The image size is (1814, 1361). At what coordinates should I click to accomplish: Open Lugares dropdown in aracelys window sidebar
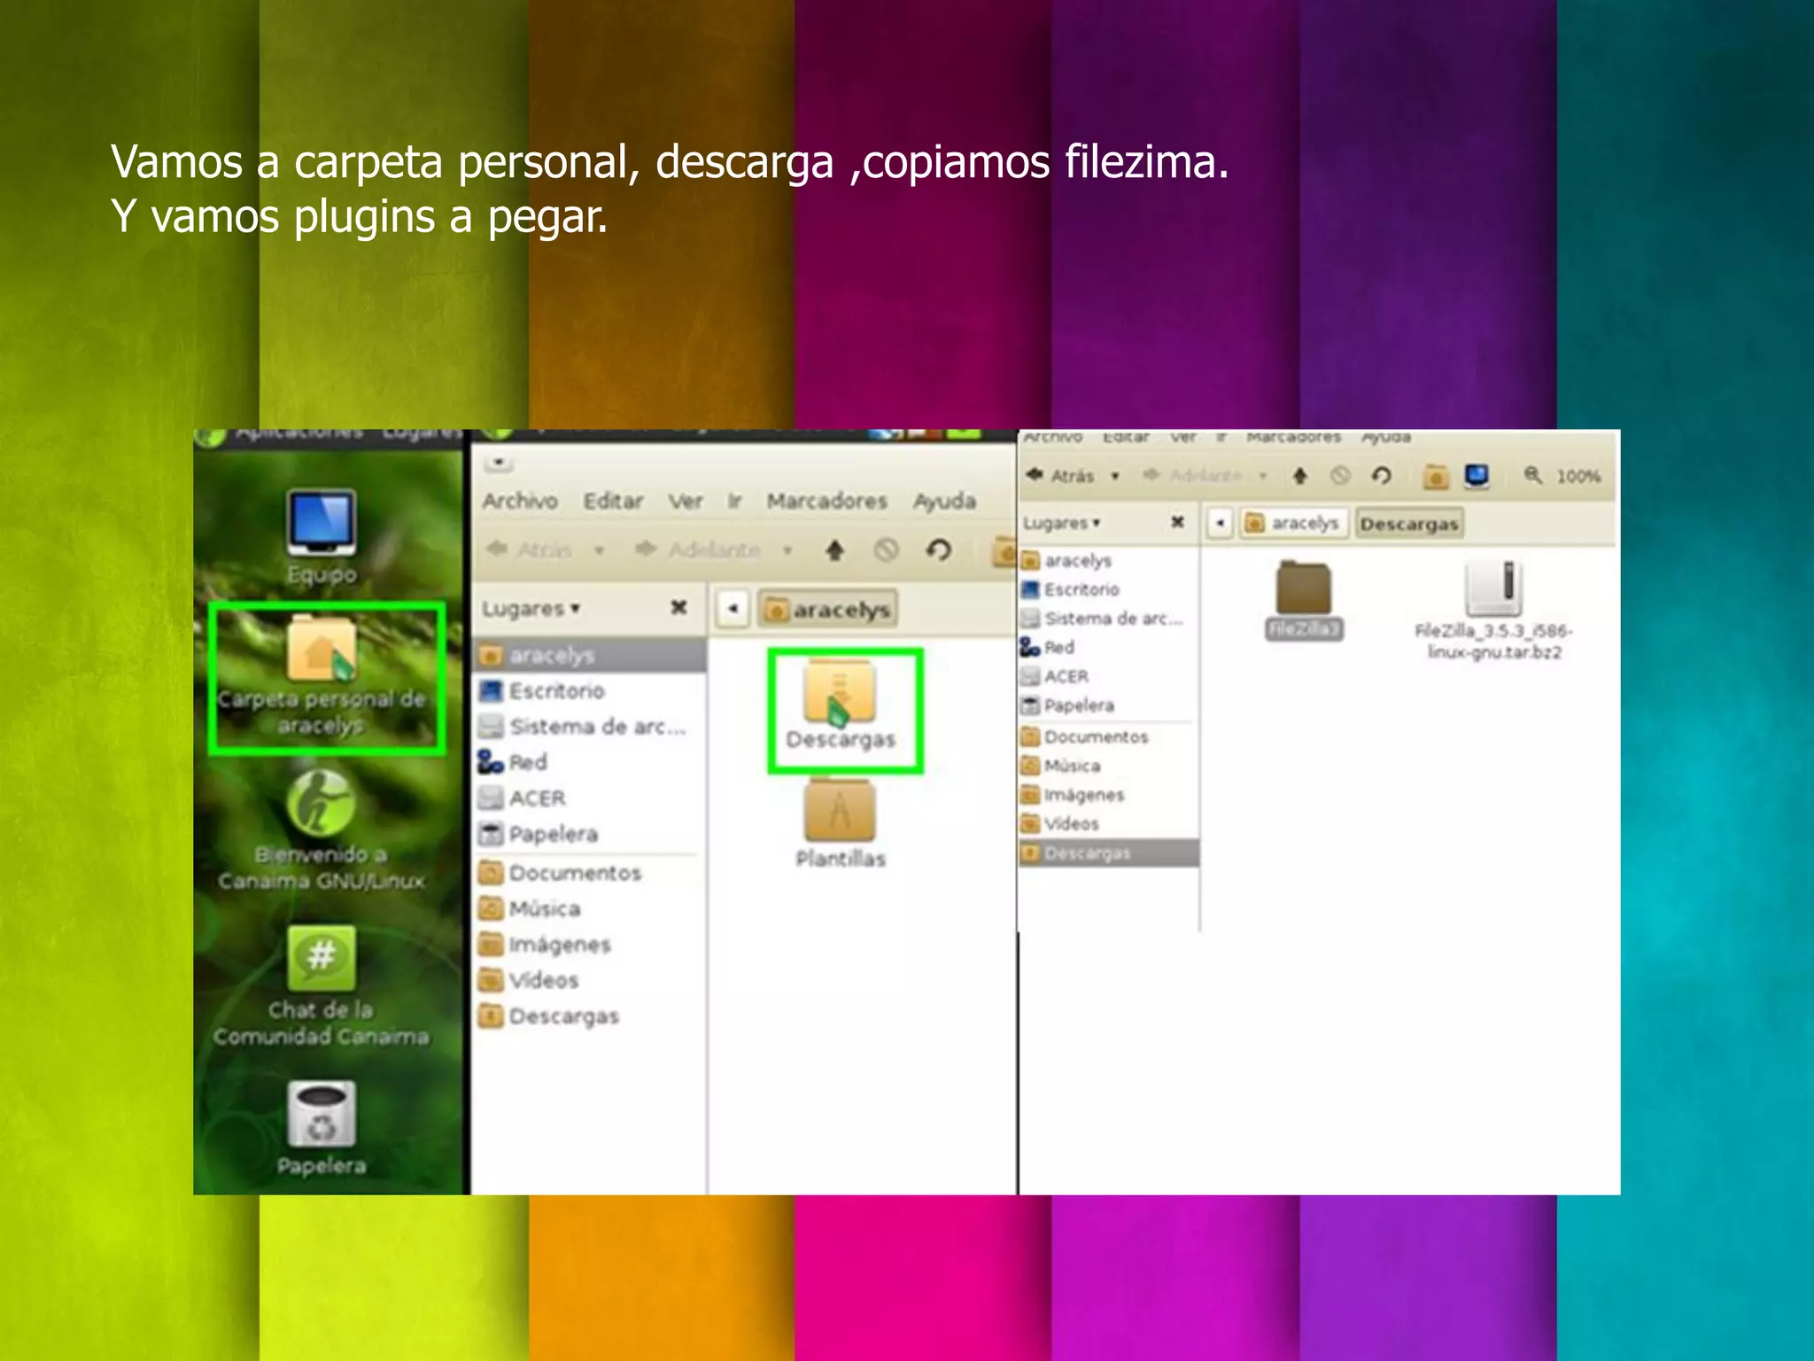[x=531, y=609]
